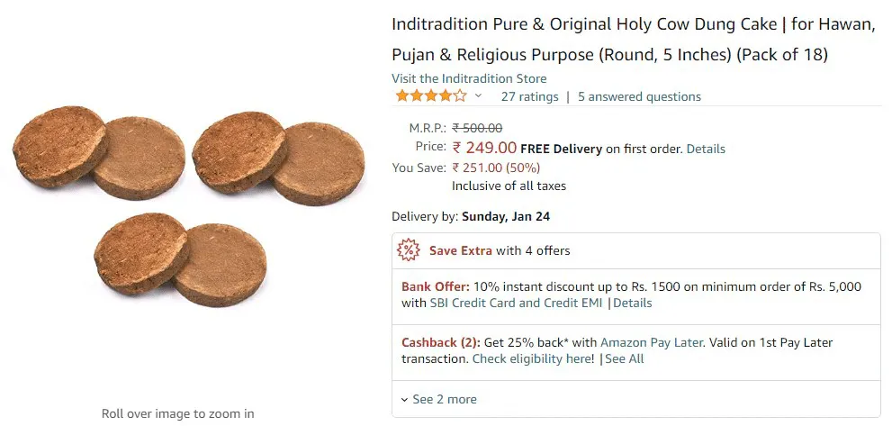
Task: Click the cow dung cake product image
Action: [x=187, y=207]
